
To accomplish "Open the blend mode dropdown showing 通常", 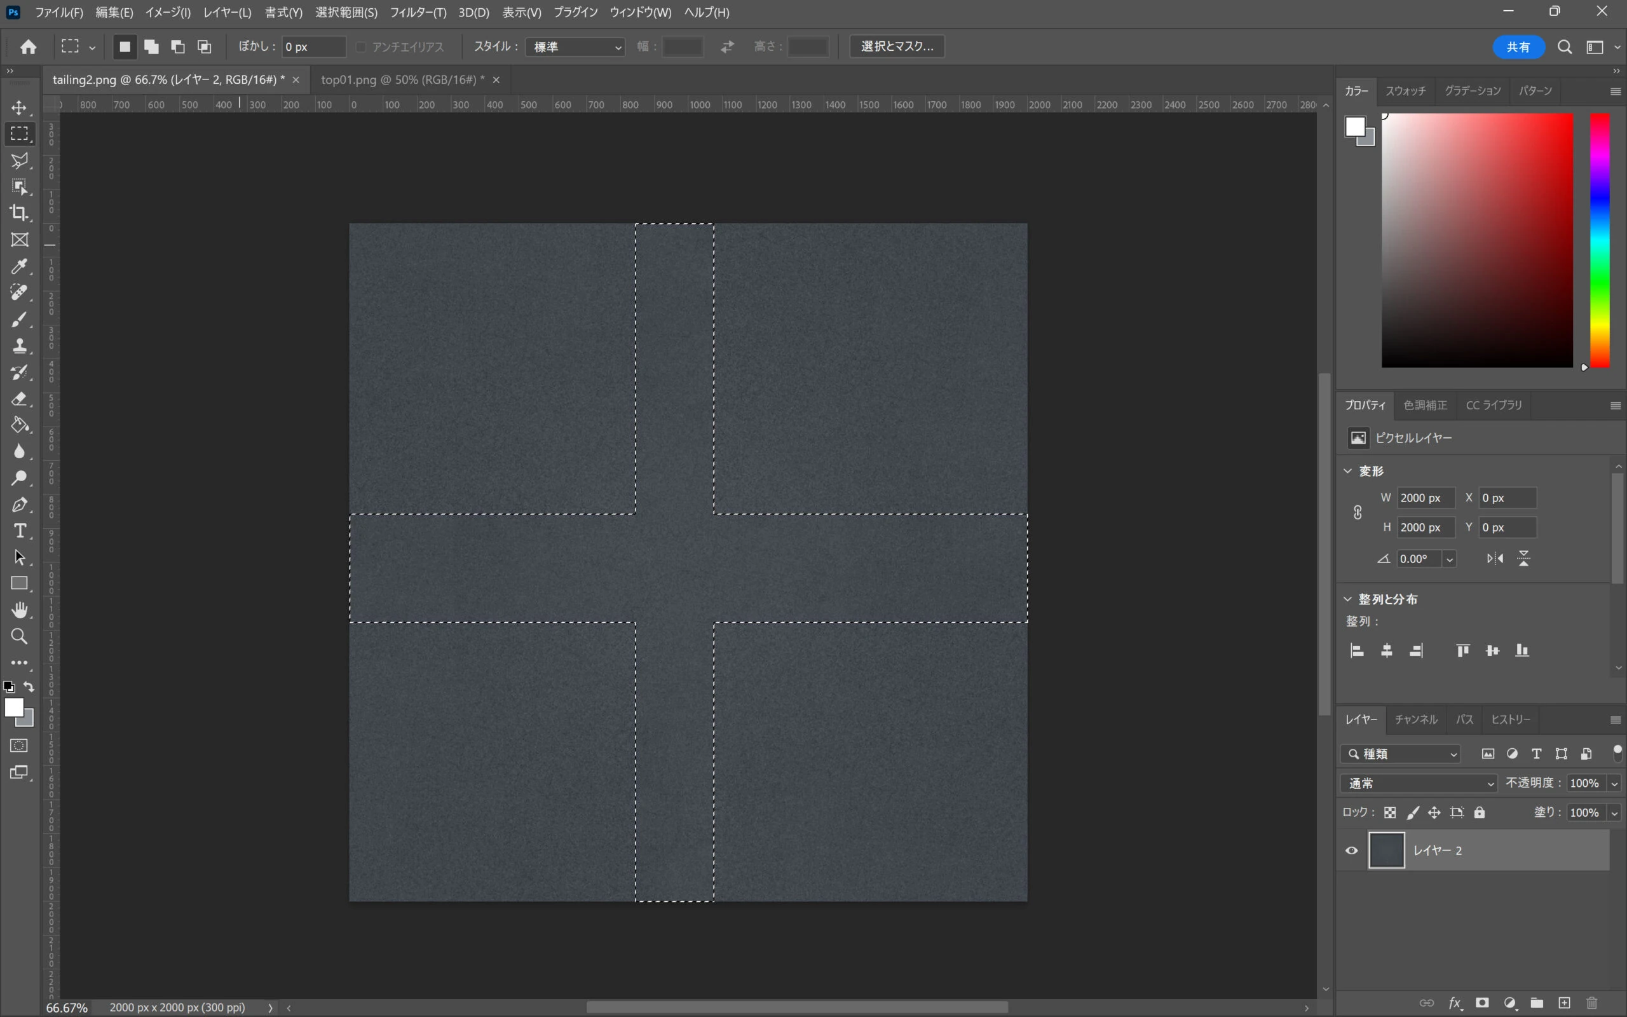I will (1419, 783).
